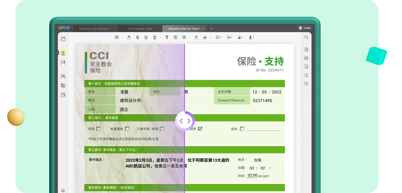The width and height of the screenshot is (402, 193).
Task: Select the squiggly underline text tool
Action: pos(155,37)
